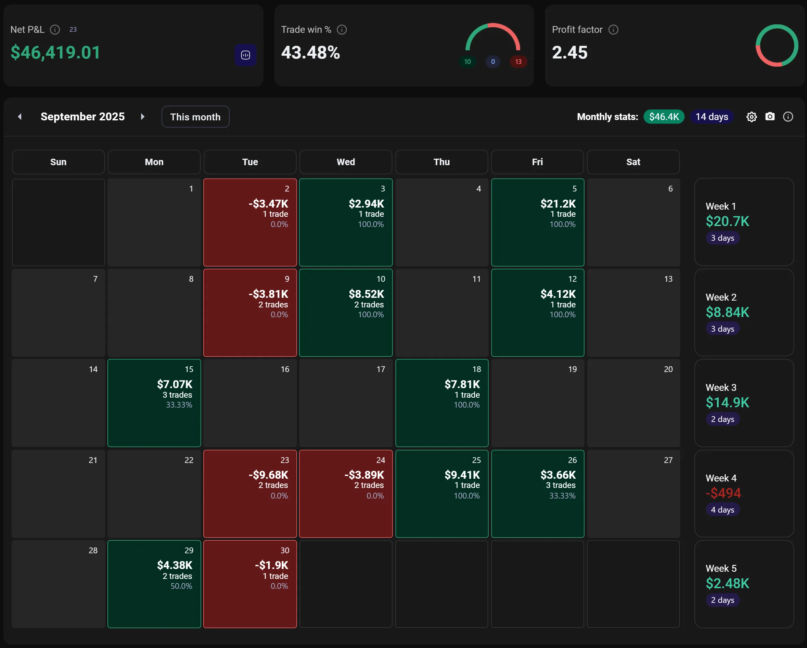
Task: Open September 5 day with $21.2K
Action: [538, 223]
